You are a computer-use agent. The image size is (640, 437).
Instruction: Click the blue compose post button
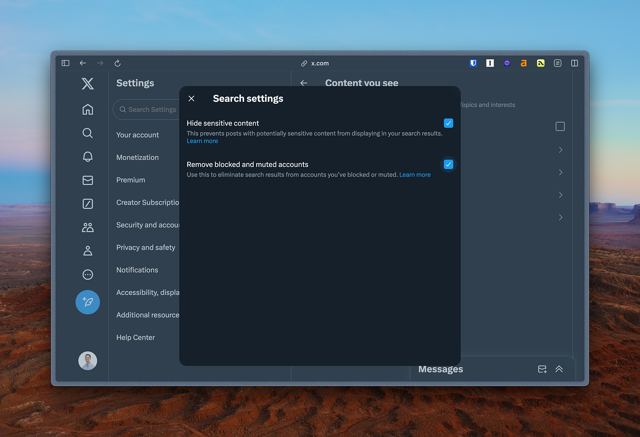coord(88,302)
